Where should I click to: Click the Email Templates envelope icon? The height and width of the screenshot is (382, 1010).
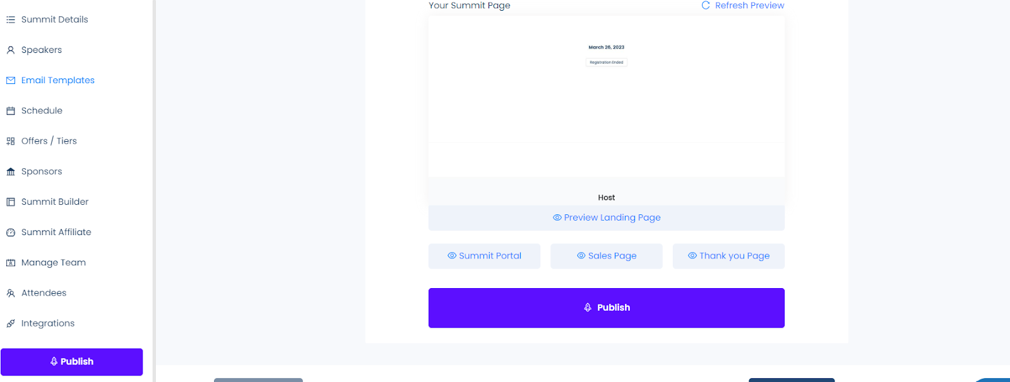pos(11,80)
